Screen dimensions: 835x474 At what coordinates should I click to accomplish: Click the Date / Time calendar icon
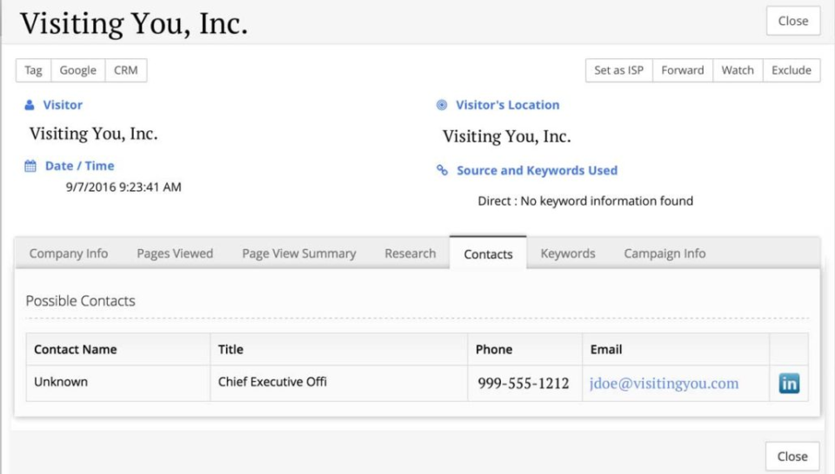(30, 166)
